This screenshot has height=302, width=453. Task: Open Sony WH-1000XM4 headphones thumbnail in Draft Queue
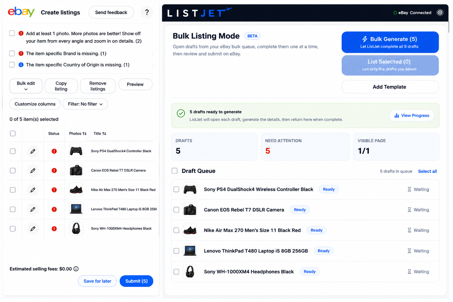190,272
